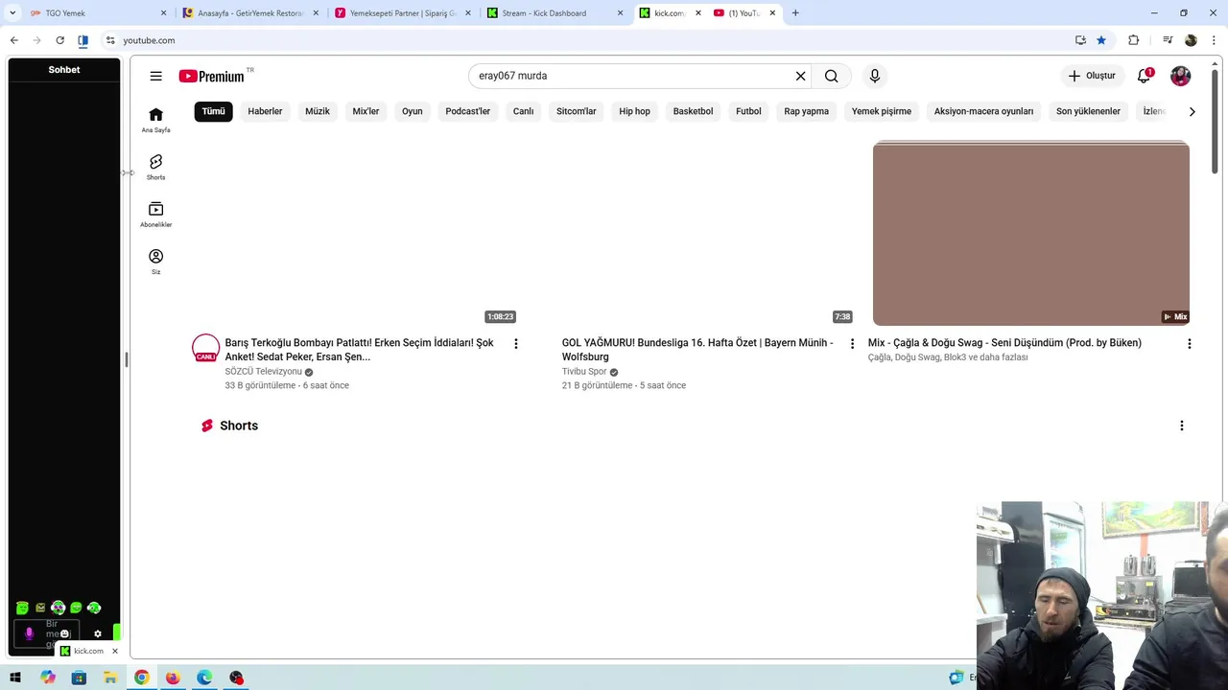Open the YouTube hamburger guide menu

coord(155,76)
